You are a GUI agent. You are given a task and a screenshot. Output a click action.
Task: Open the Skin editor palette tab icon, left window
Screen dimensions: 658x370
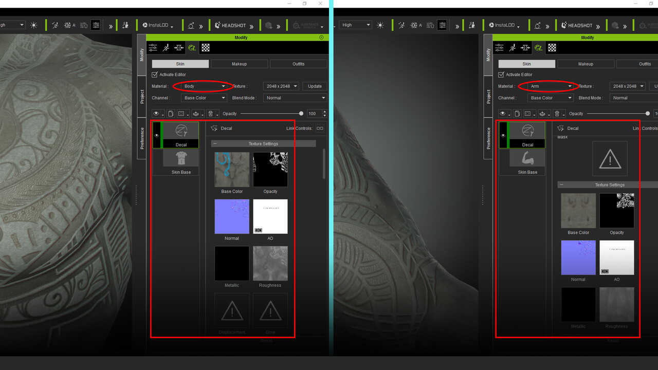(x=192, y=48)
